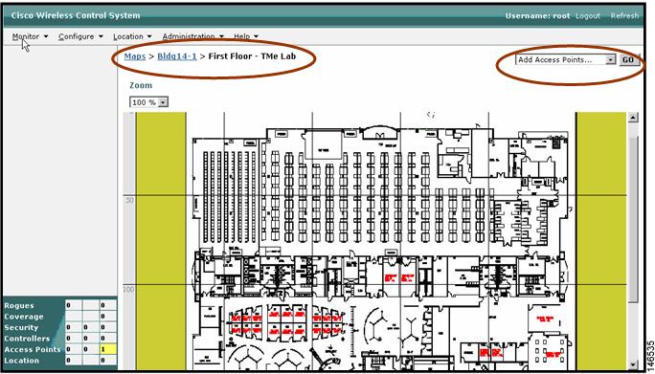Click the Logout link
The height and width of the screenshot is (374, 655).
[x=588, y=16]
